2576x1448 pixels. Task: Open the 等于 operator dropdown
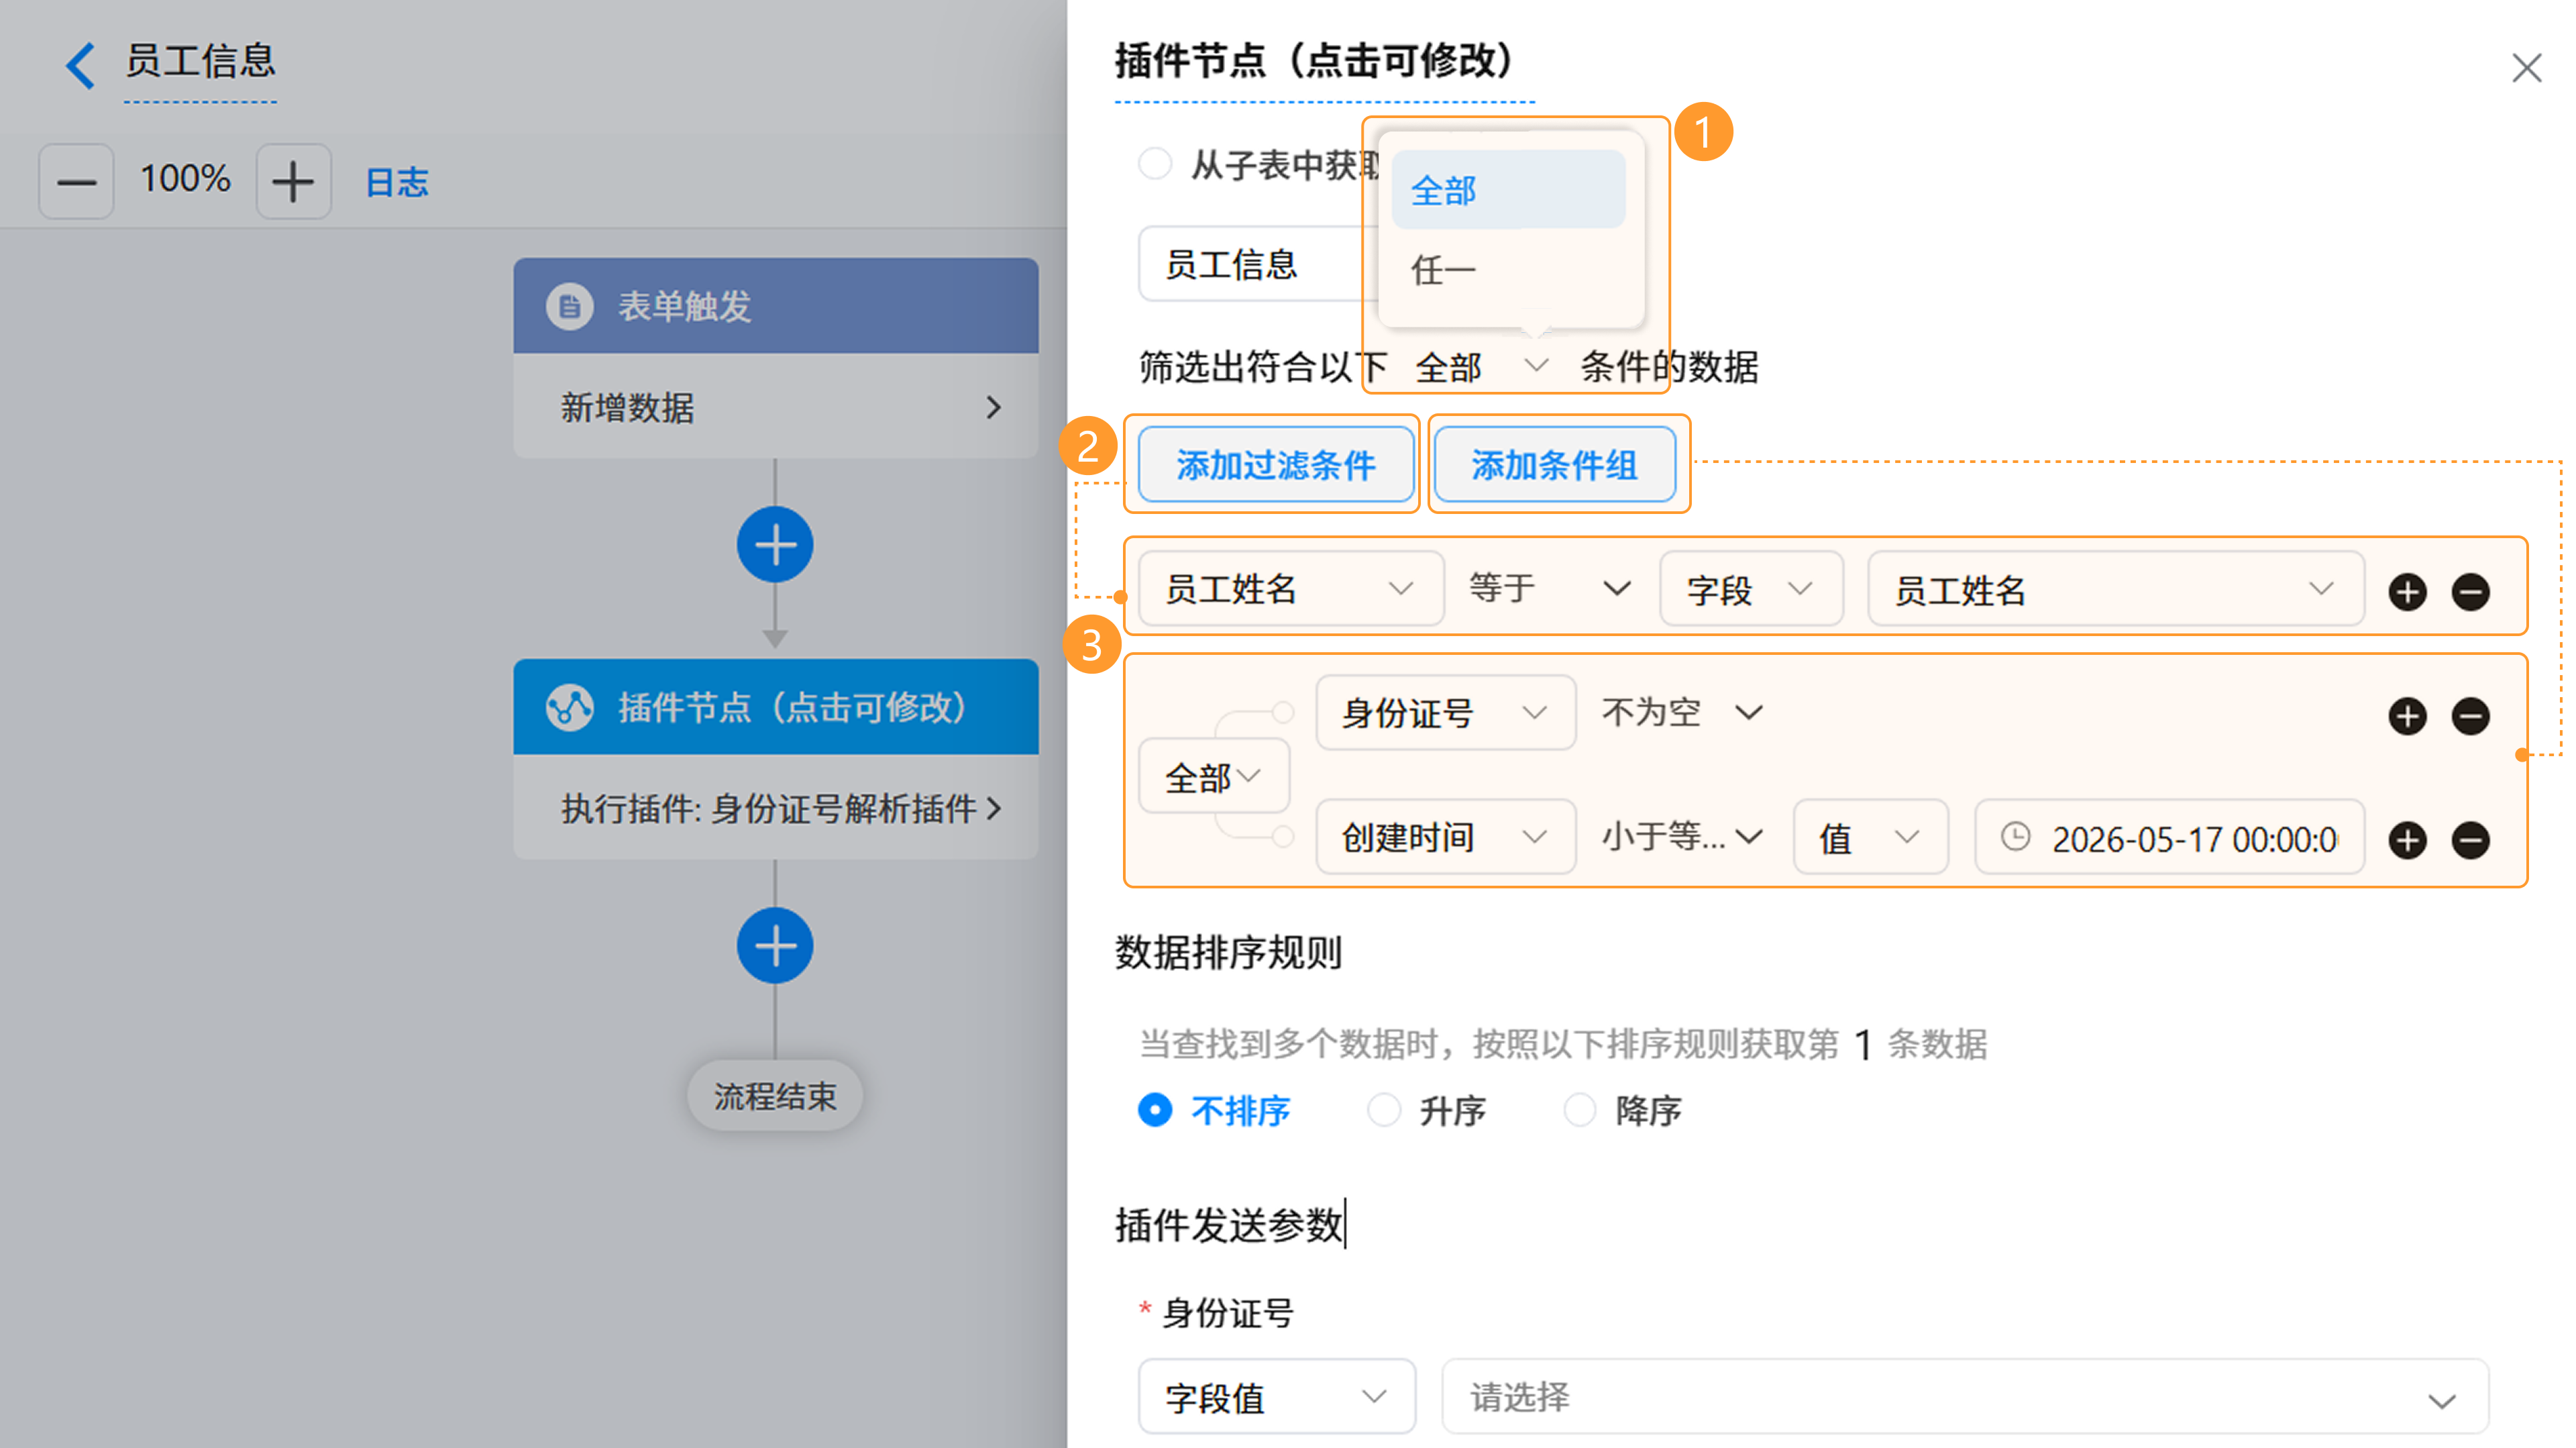pyautogui.click(x=1549, y=588)
